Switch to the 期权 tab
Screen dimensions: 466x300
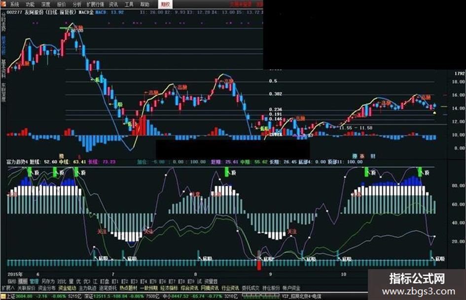pyautogui.click(x=165, y=4)
